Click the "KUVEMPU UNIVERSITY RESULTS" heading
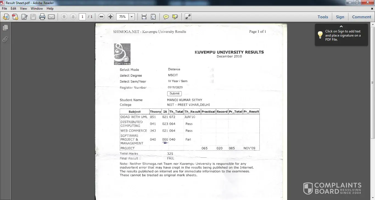This screenshot has height=200, width=375. (x=229, y=52)
